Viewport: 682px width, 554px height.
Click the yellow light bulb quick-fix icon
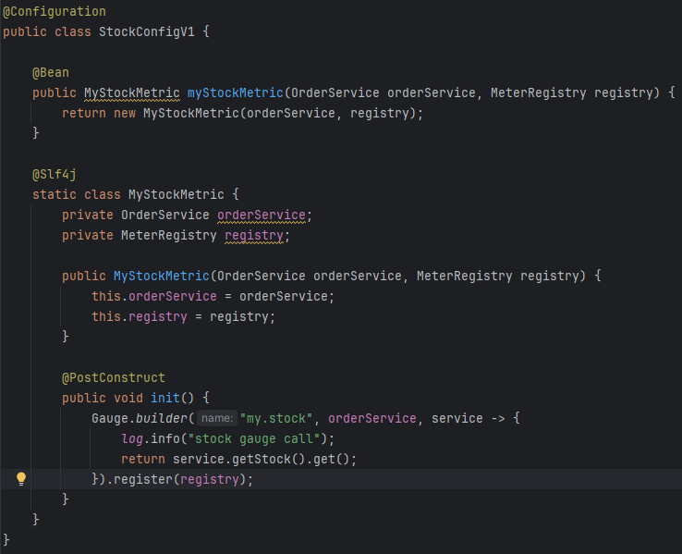[21, 479]
